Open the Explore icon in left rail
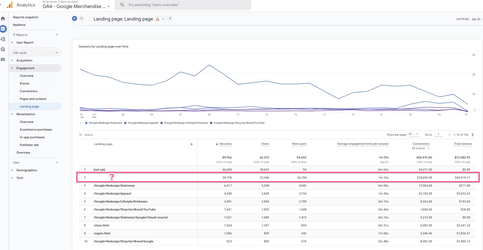Viewport: 483px width, 250px height. tap(3, 39)
